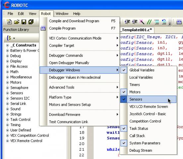The image size is (183, 159).
Task: Open VEX Cortex Communication Mode submenu
Action: (x=79, y=38)
